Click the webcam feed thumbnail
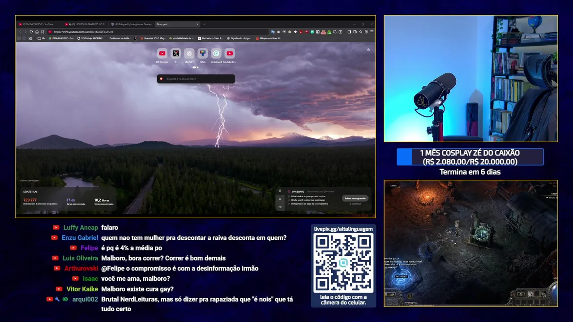This screenshot has height=322, width=573. [470, 79]
